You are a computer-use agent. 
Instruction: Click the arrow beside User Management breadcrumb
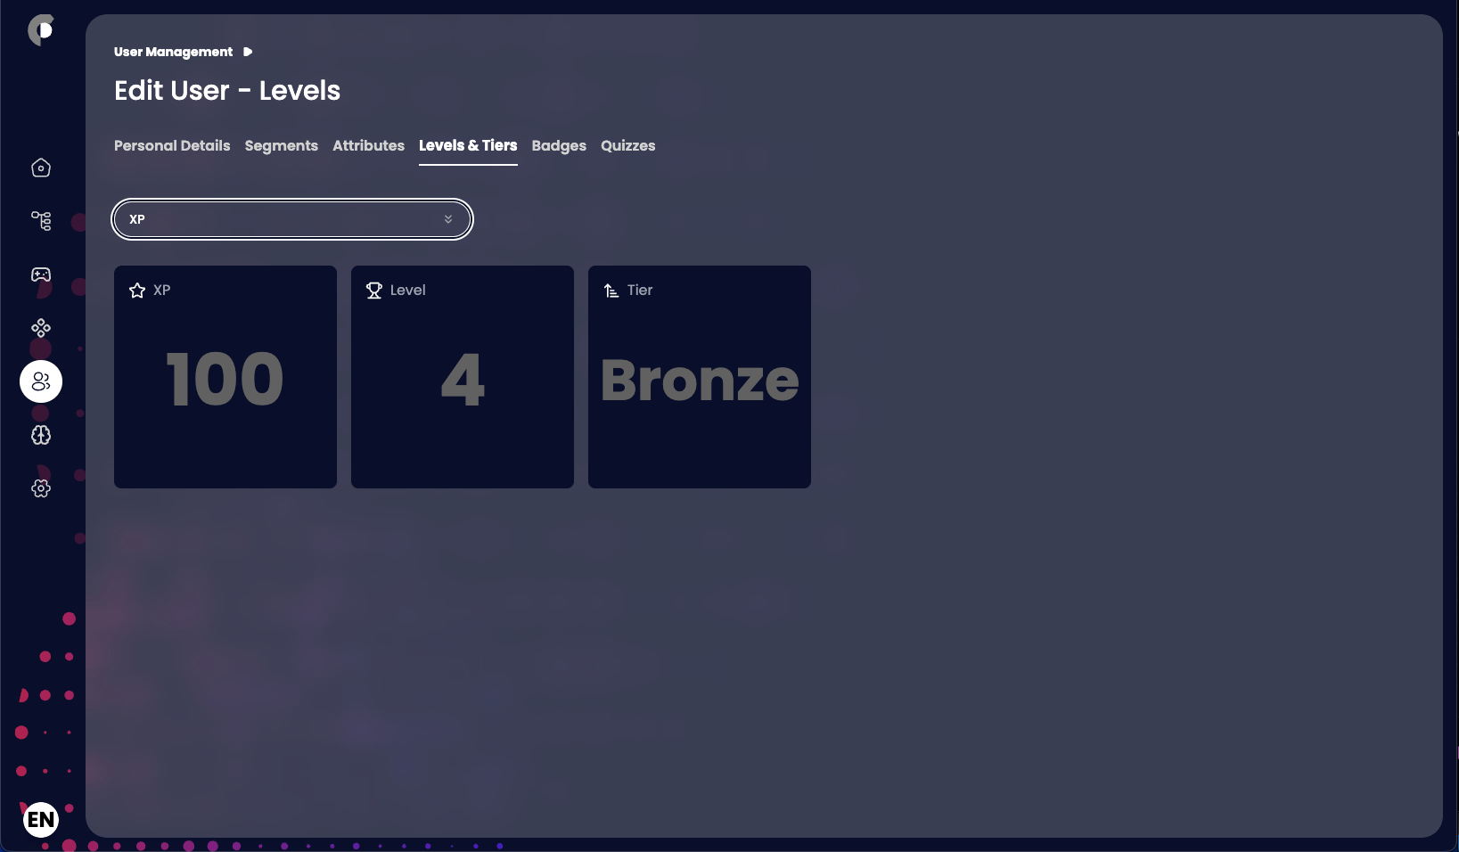[248, 52]
